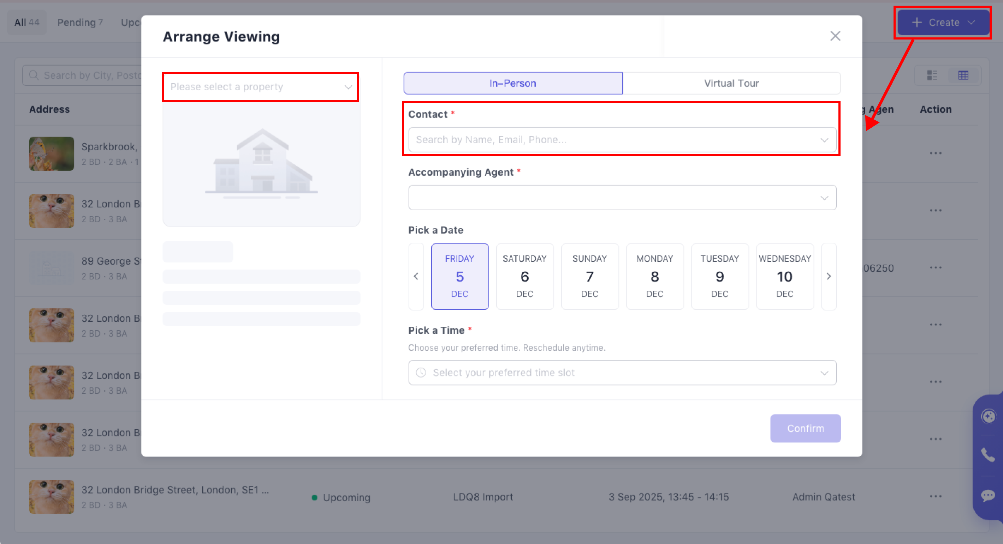This screenshot has width=1003, height=544.
Task: Select In-Person viewing type
Action: point(512,83)
